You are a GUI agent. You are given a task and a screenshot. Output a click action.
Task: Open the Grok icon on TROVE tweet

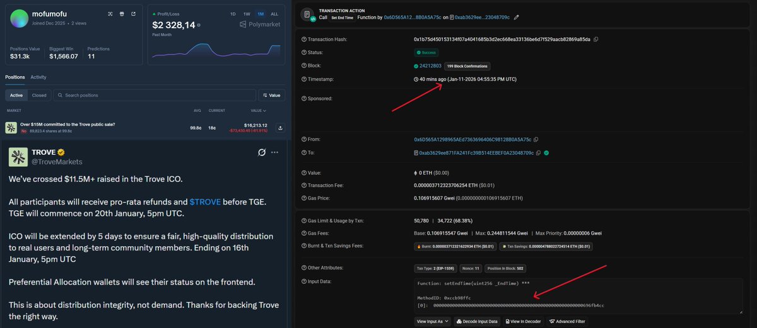click(x=262, y=152)
